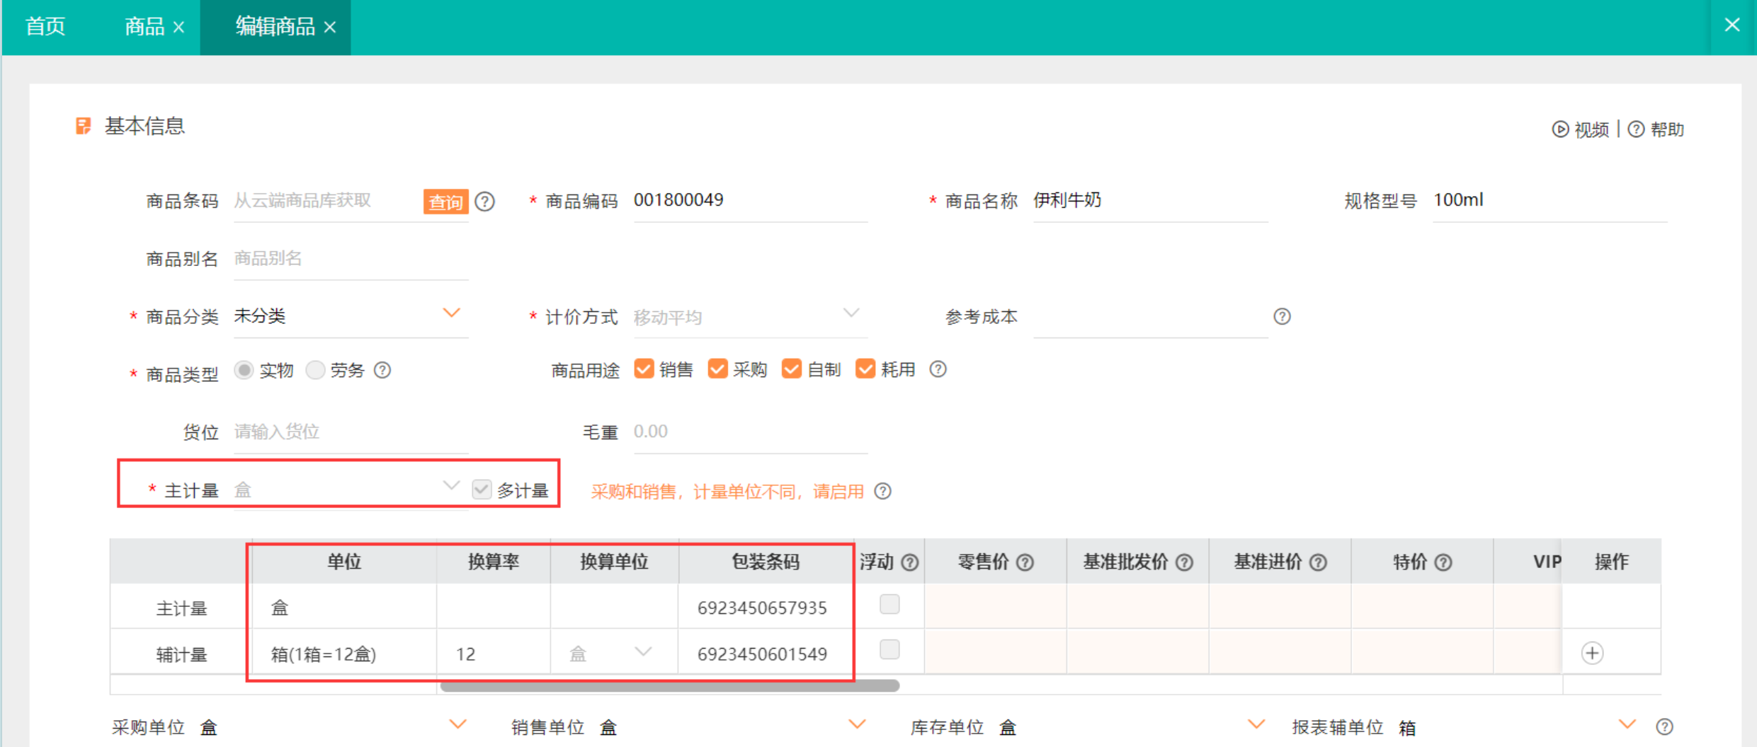The width and height of the screenshot is (1757, 747).
Task: Click the orange 查询 button
Action: click(445, 202)
